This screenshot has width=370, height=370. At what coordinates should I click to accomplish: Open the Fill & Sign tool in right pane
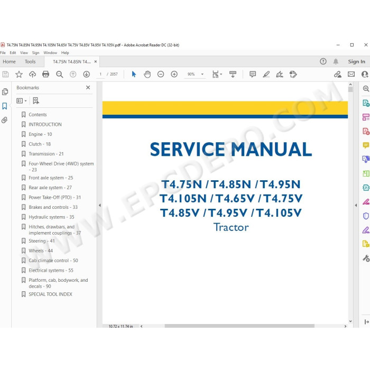coord(366,230)
